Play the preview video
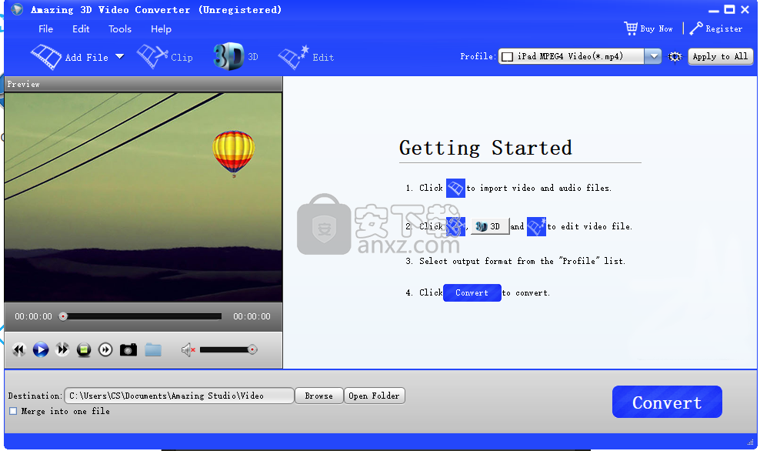The image size is (760, 451). 41,349
